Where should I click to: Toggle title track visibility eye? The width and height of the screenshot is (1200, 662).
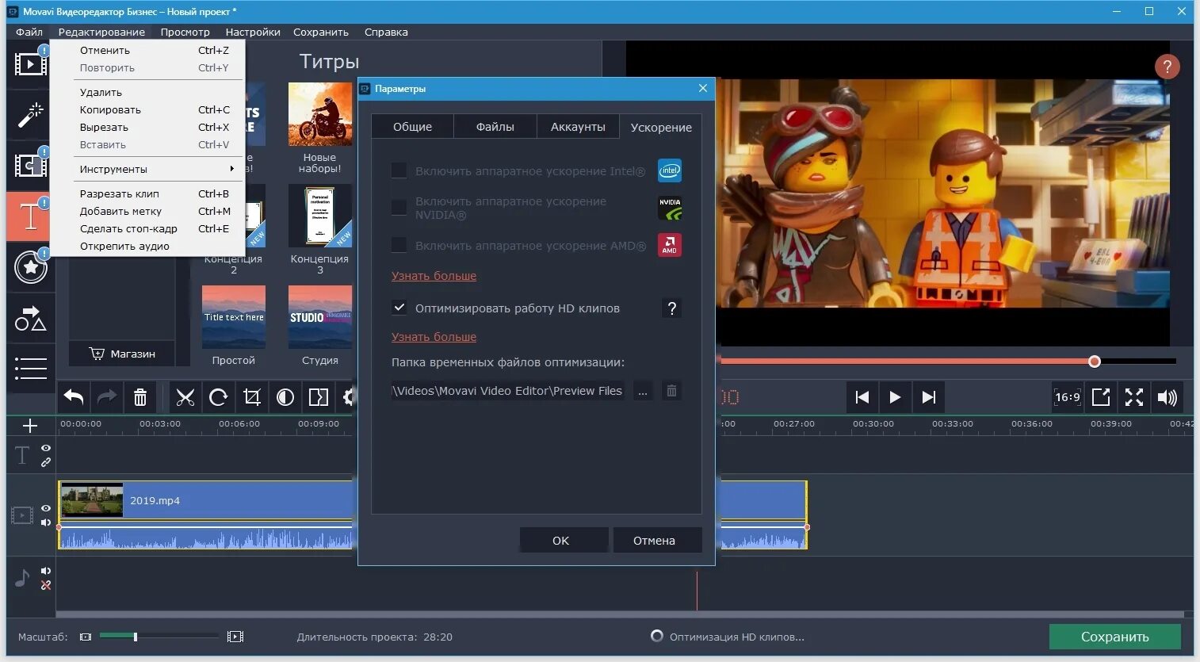(46, 448)
